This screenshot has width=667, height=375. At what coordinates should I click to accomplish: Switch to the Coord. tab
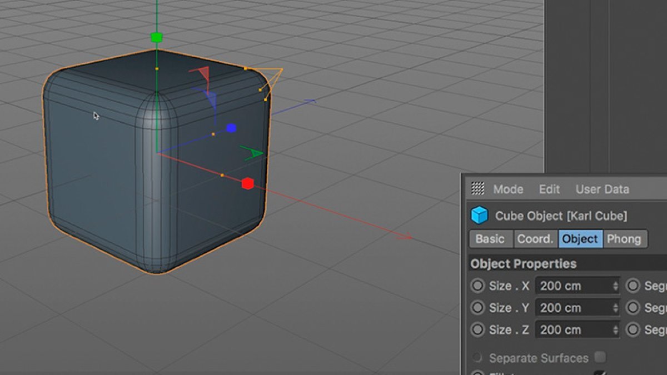536,239
